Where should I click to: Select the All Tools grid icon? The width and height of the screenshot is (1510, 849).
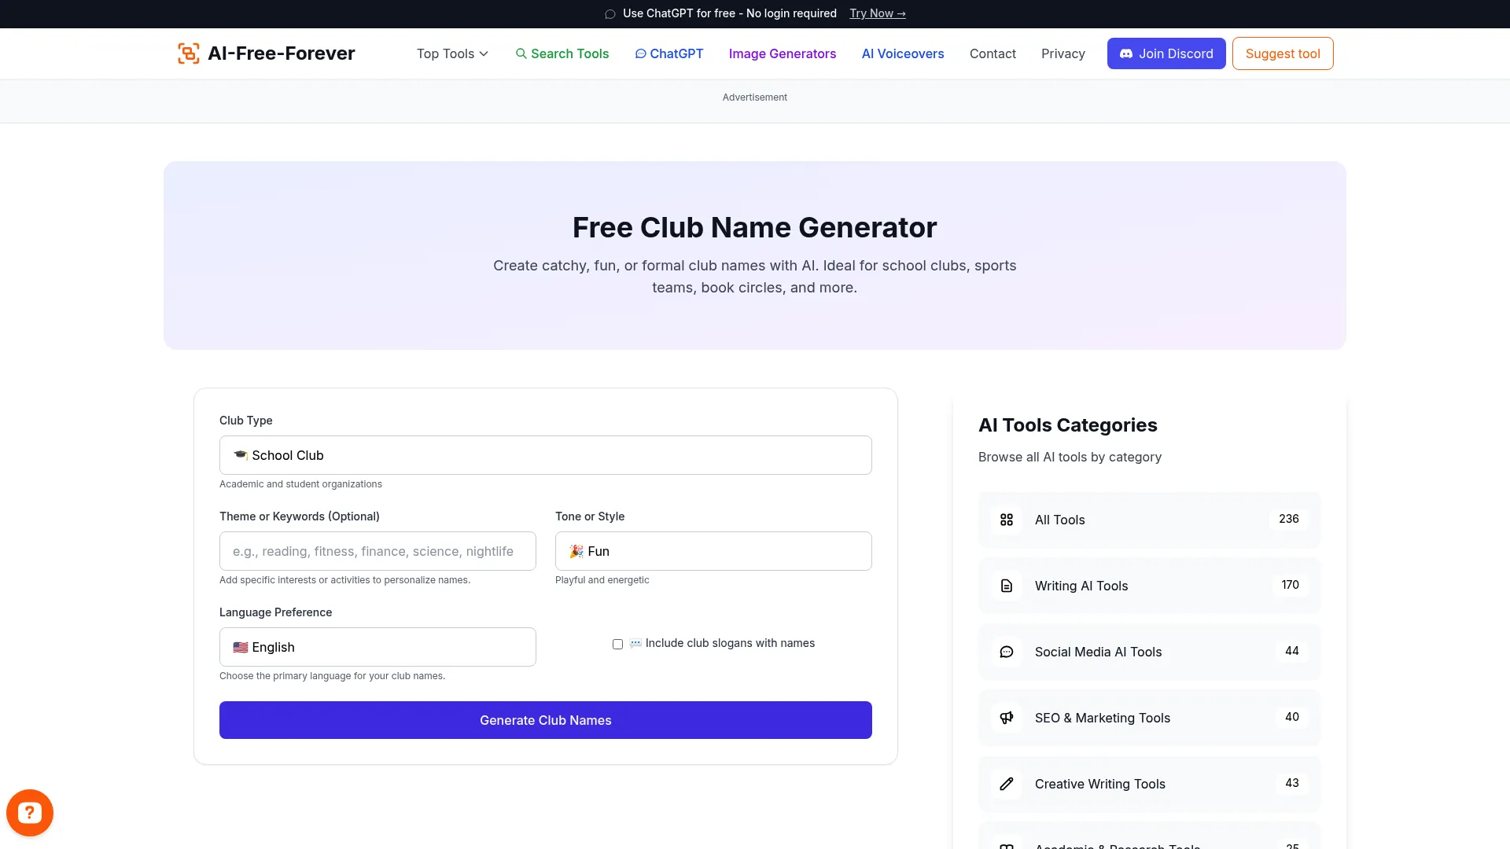click(1007, 520)
